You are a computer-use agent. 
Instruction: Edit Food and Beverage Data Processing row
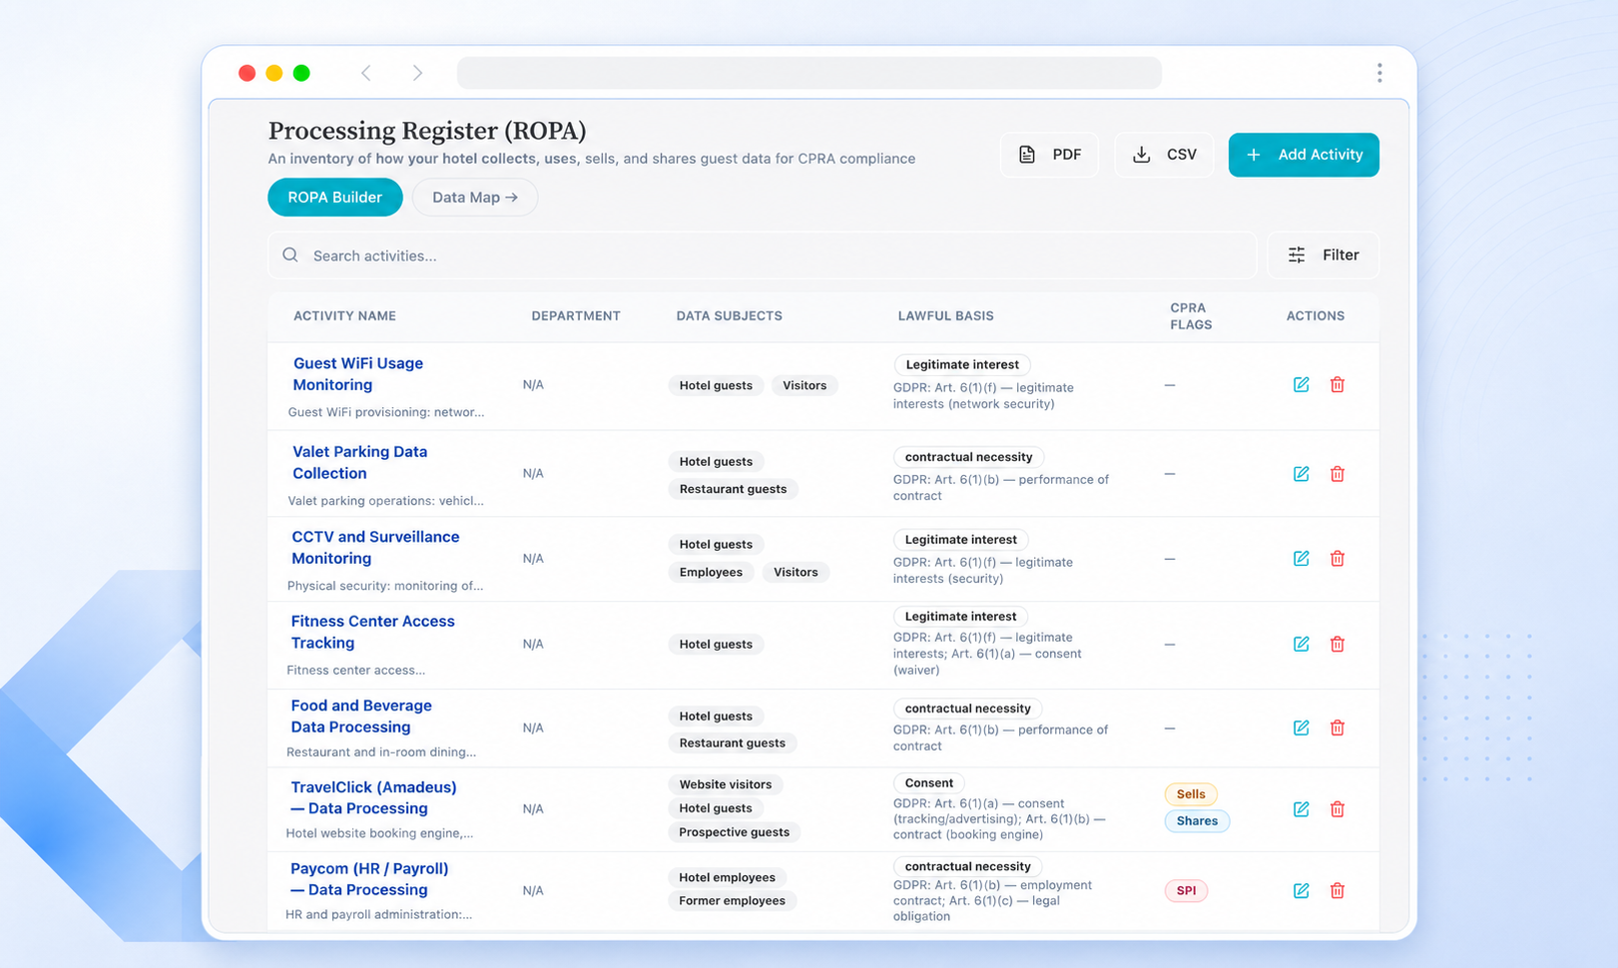pos(1301,727)
